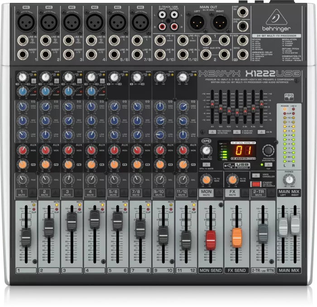Click the channel 11/12 GAIN knob
Image resolution: width=317 pixels, height=307 pixels.
click(183, 77)
